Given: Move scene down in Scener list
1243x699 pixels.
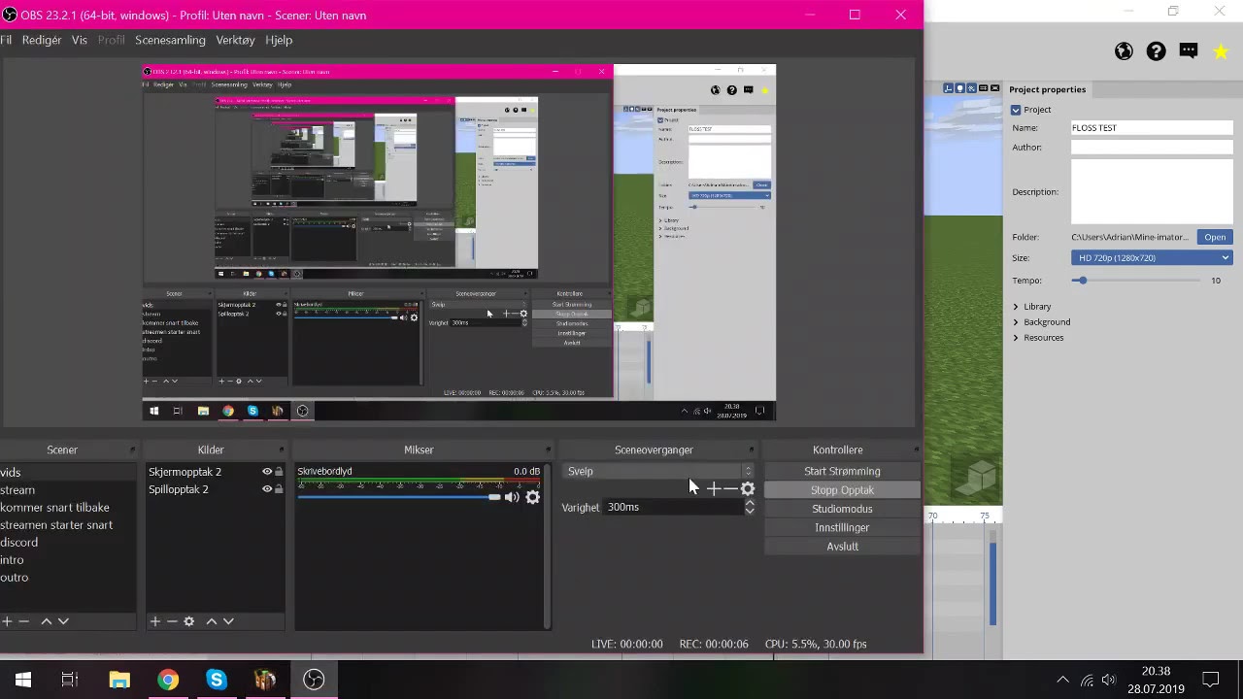Looking at the screenshot, I should tap(63, 621).
